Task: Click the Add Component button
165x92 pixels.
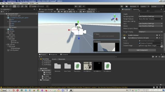Action: [142, 50]
